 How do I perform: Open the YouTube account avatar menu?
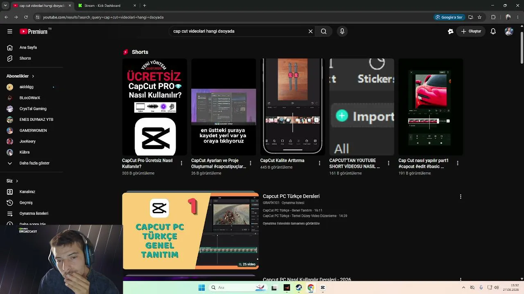509,31
